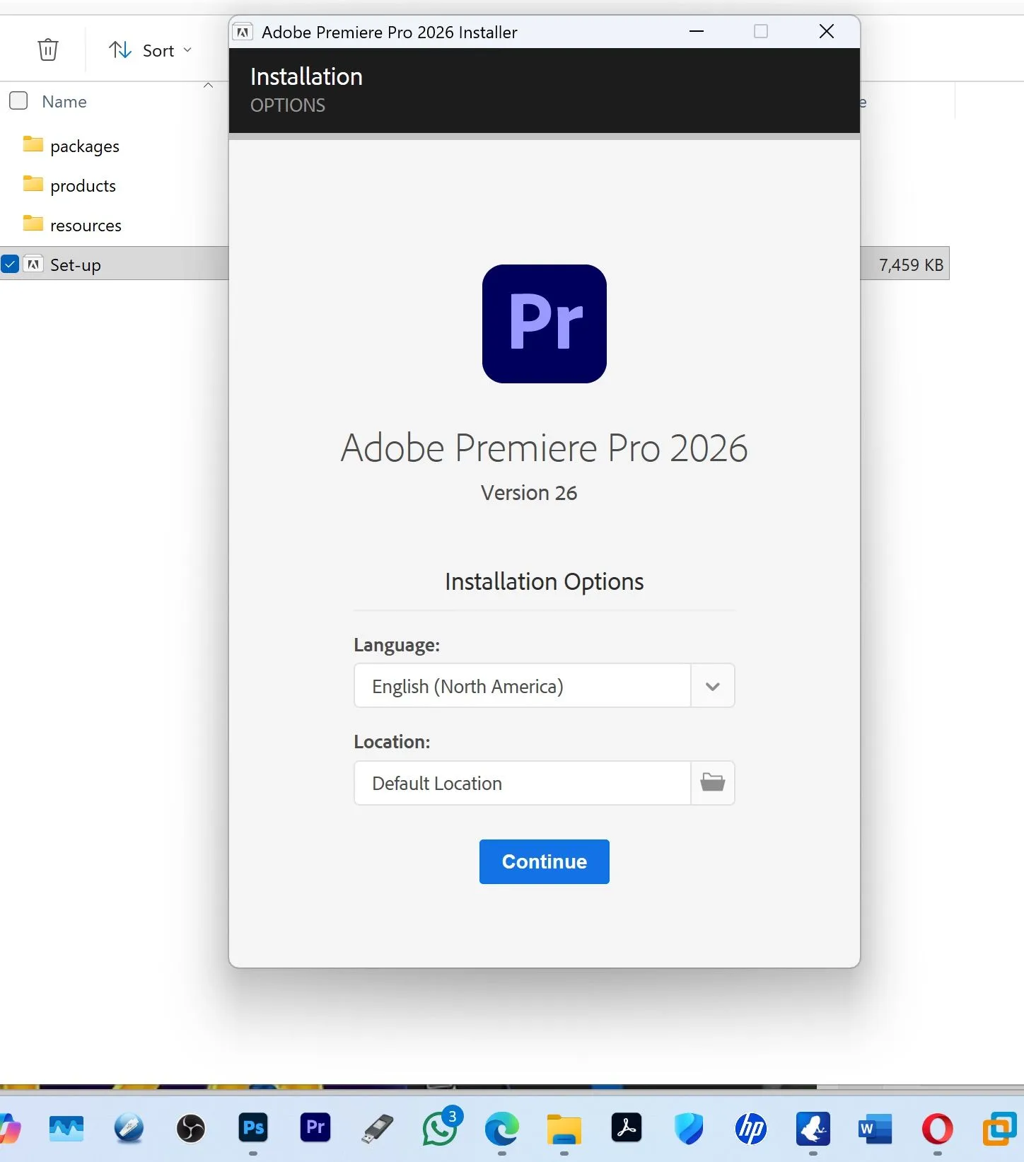Click the blue frog taskbar icon
The image size is (1024, 1162).
813,1128
